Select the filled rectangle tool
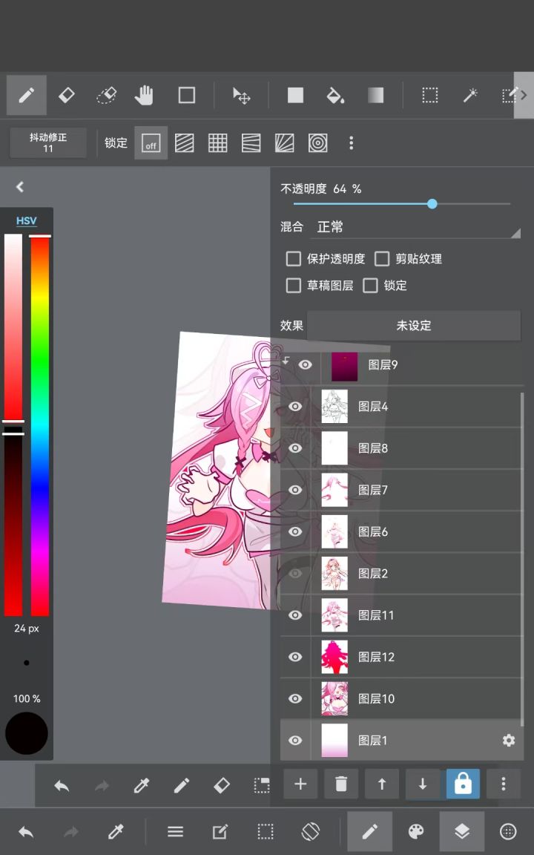Screen dimensions: 534x855 (295, 96)
